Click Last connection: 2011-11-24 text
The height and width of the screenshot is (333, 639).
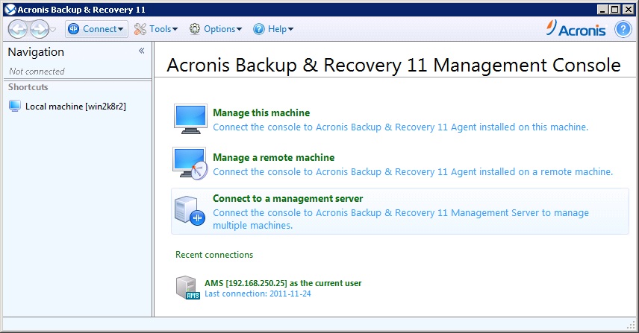258,294
